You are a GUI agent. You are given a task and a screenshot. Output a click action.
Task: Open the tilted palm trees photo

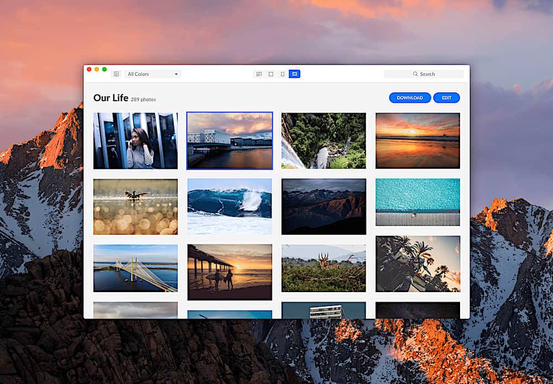418,264
